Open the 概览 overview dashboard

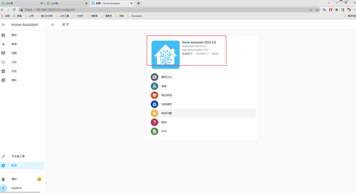pyautogui.click(x=22, y=35)
